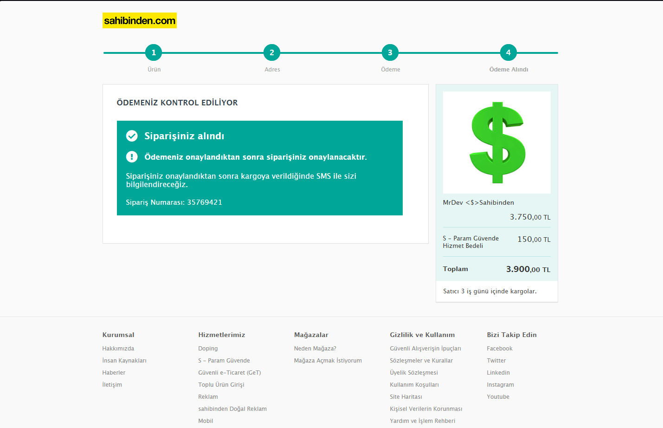This screenshot has height=428, width=663.
Task: Click the 3.750,00 TL product price
Action: tap(530, 217)
